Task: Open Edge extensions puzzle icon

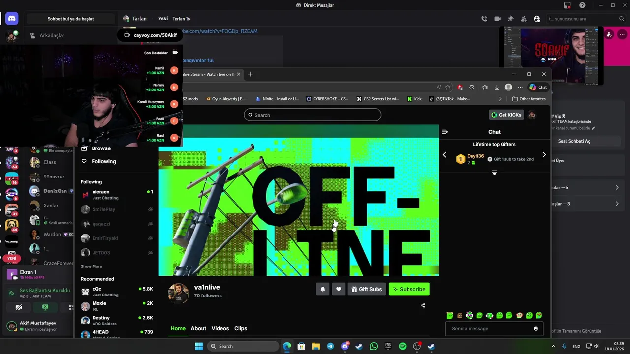Action: pyautogui.click(x=472, y=87)
